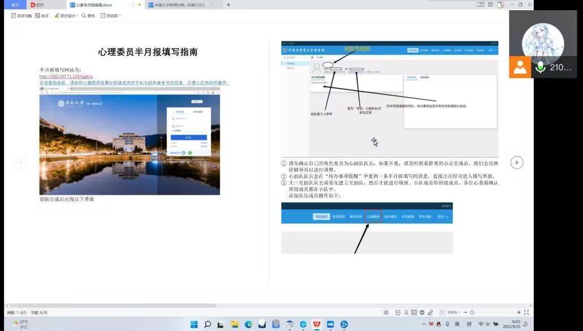Click the login screenshot image in document

(x=129, y=144)
